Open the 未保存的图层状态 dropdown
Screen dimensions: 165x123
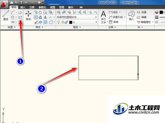tap(77, 17)
